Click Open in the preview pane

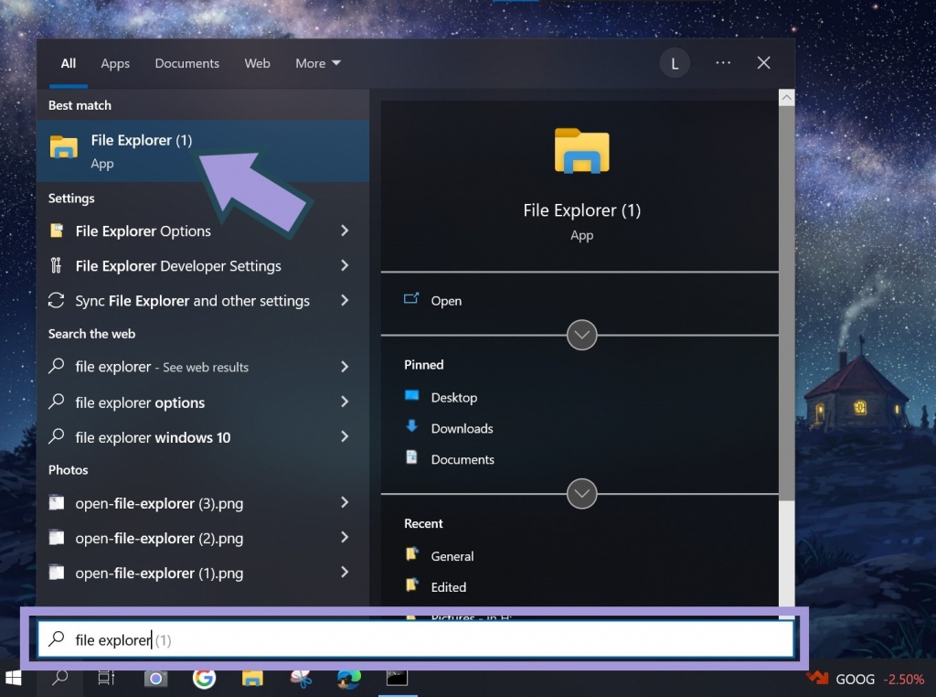click(446, 301)
